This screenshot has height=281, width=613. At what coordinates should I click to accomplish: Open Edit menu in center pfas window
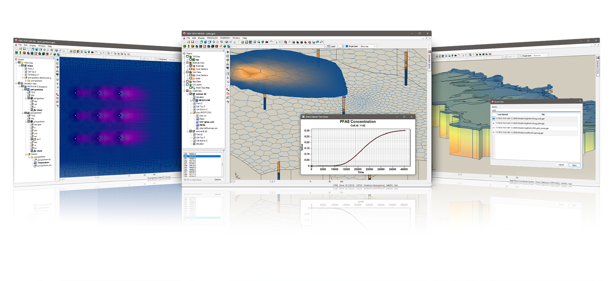point(194,38)
